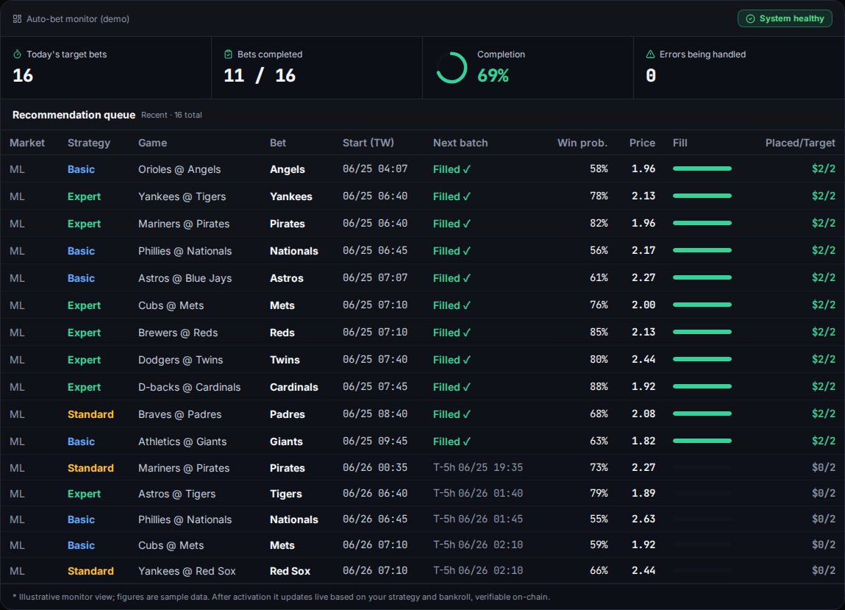Click next batch 'T-5h 06/25 19:35'

pos(478,467)
